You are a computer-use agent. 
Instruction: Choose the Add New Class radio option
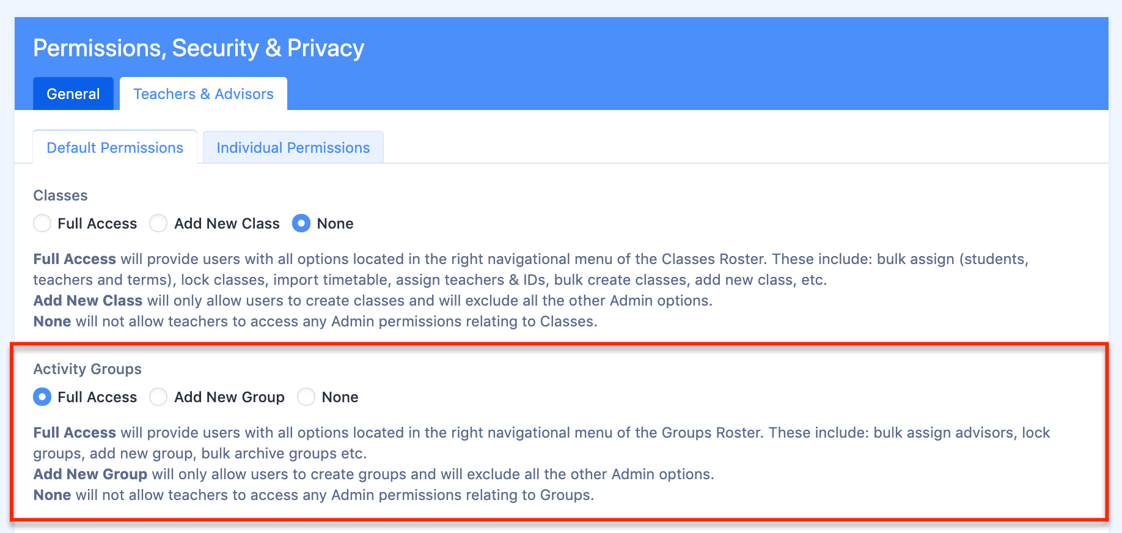tap(158, 224)
